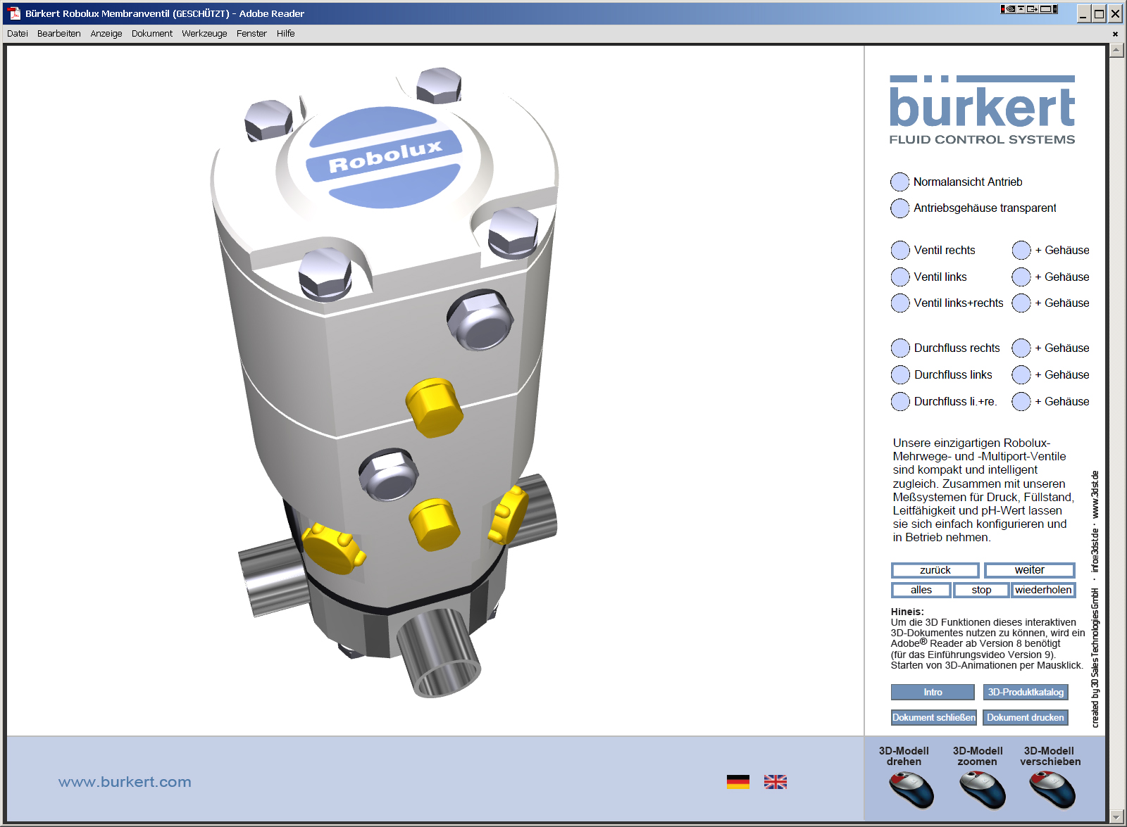Enable Antriebsgehäuse transparent view
This screenshot has height=827, width=1127.
899,208
